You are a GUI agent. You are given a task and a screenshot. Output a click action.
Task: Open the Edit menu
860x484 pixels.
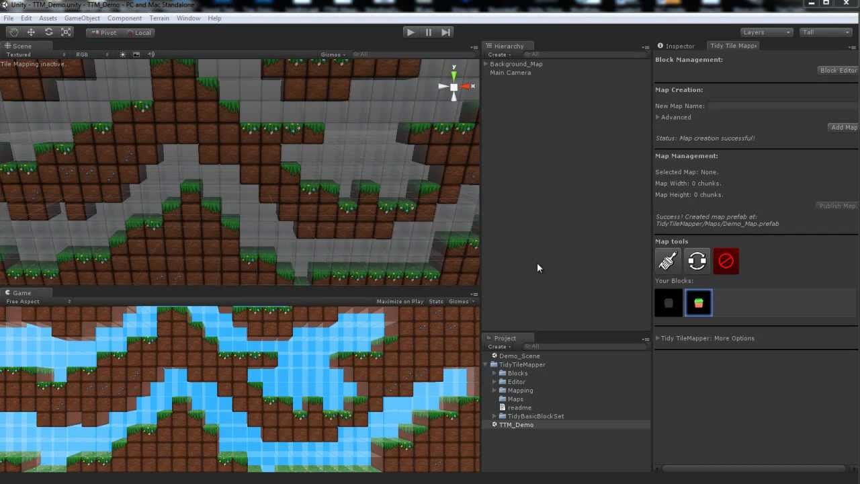coord(26,18)
